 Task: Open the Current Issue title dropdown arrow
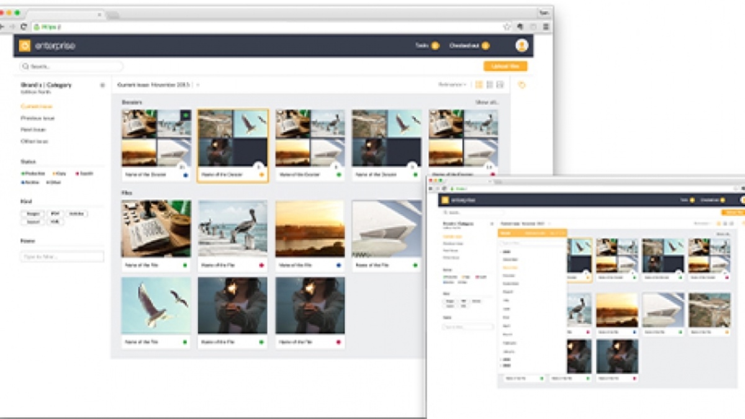[x=197, y=85]
